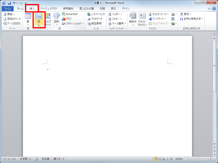Expand the スクリーンショット dropdown
Viewport: 218px width, 163px height.
tap(73, 23)
